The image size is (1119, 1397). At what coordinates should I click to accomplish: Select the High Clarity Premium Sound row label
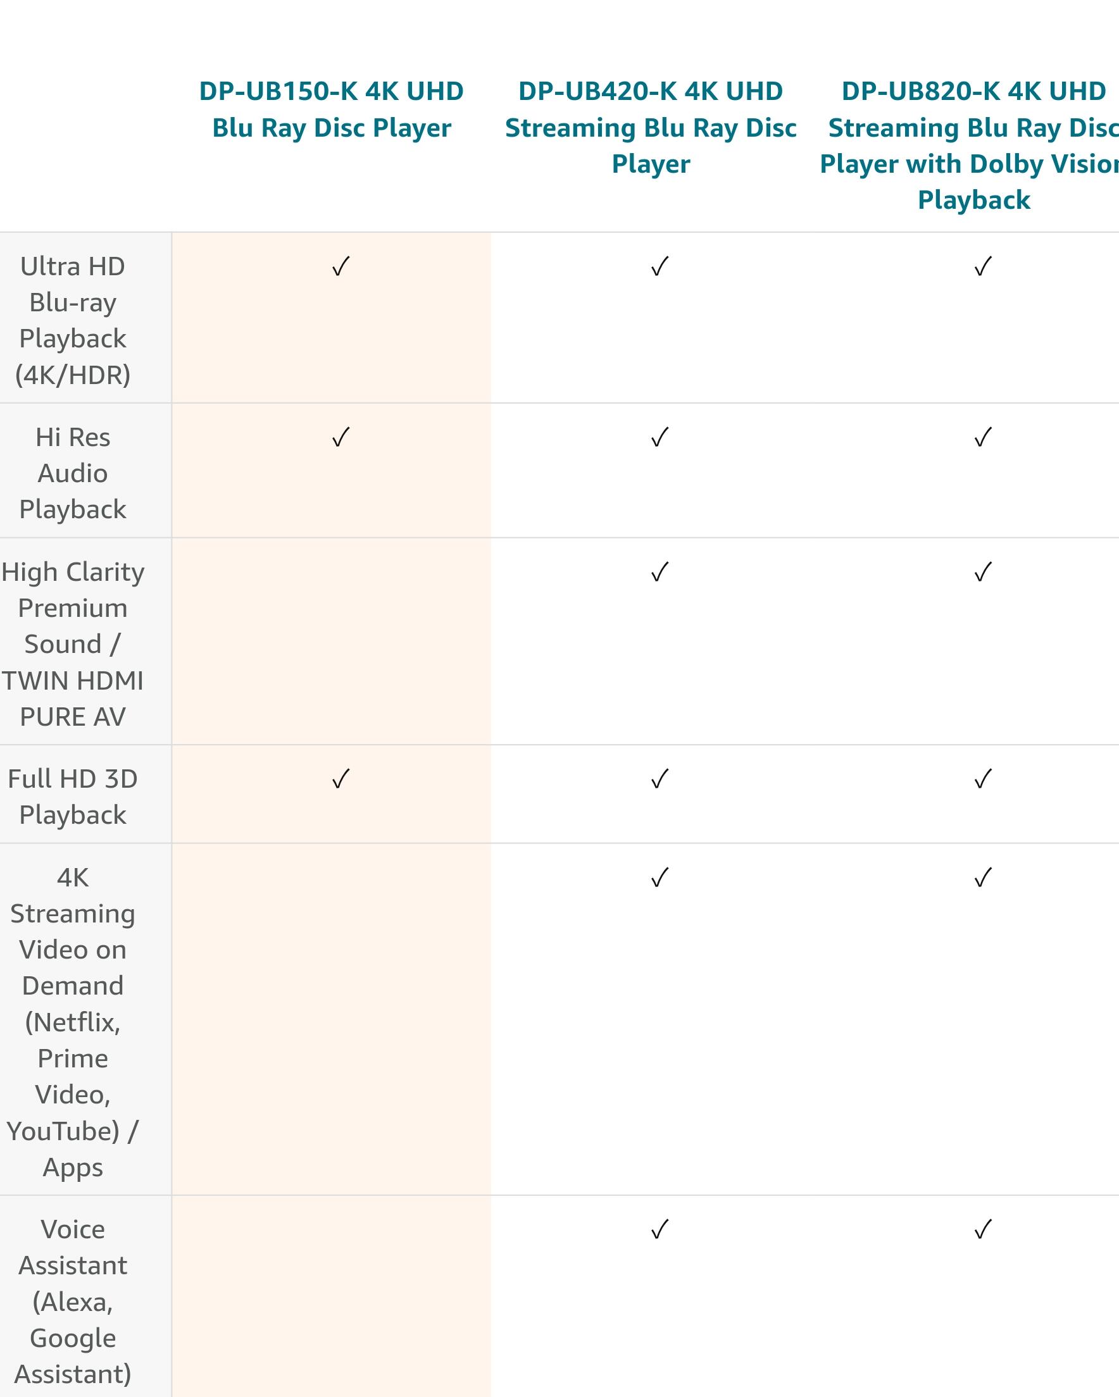point(73,644)
